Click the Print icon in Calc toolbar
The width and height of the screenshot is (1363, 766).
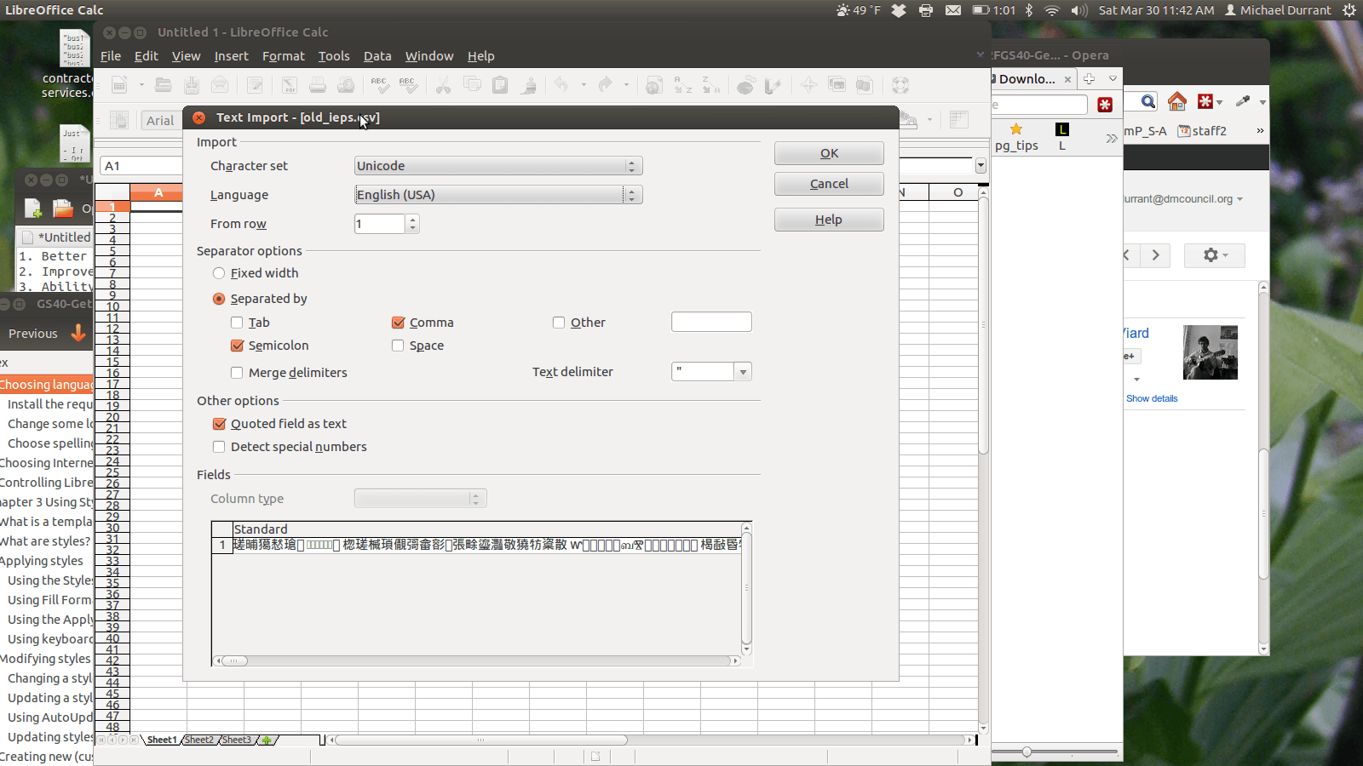pyautogui.click(x=318, y=85)
